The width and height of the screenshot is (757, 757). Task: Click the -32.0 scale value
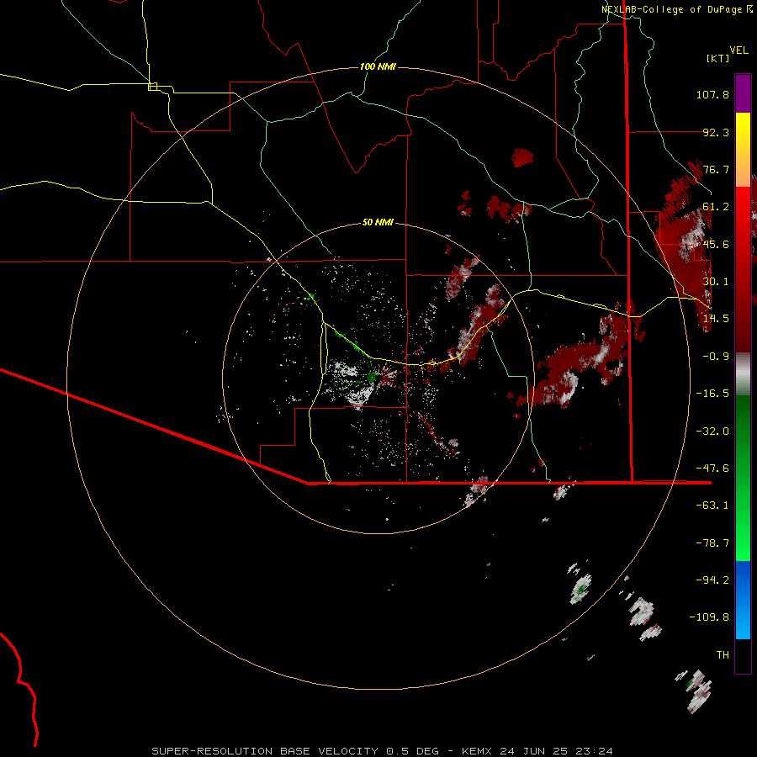tap(712, 431)
